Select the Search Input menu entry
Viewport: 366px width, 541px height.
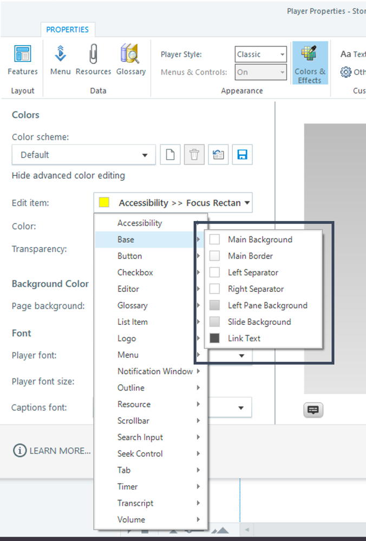click(x=151, y=437)
